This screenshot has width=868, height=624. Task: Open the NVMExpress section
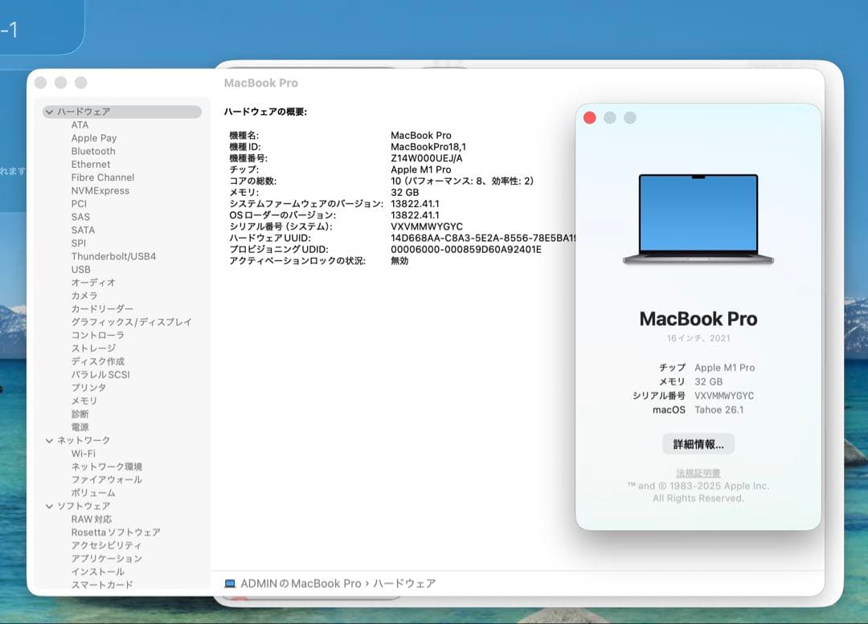click(100, 190)
